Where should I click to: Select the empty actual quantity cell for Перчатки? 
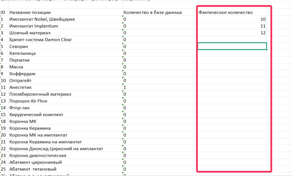pos(232,60)
